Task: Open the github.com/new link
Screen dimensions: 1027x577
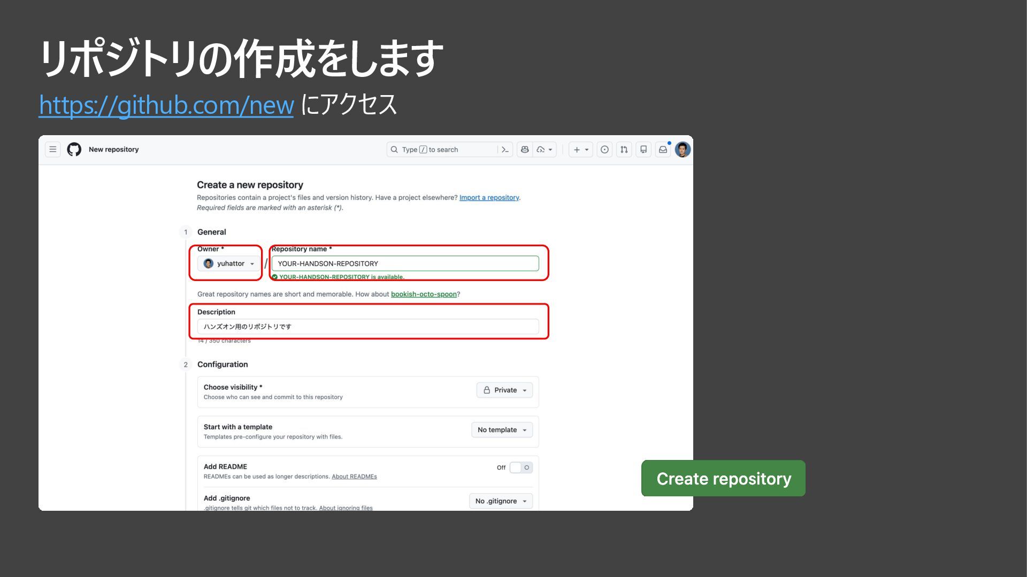Action: point(166,105)
